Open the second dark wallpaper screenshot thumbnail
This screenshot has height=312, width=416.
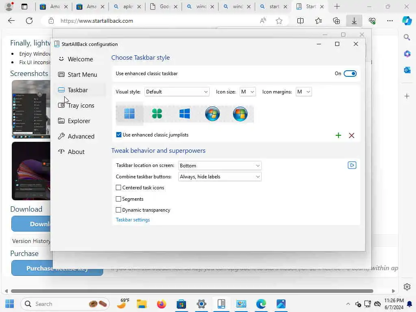tap(31, 171)
